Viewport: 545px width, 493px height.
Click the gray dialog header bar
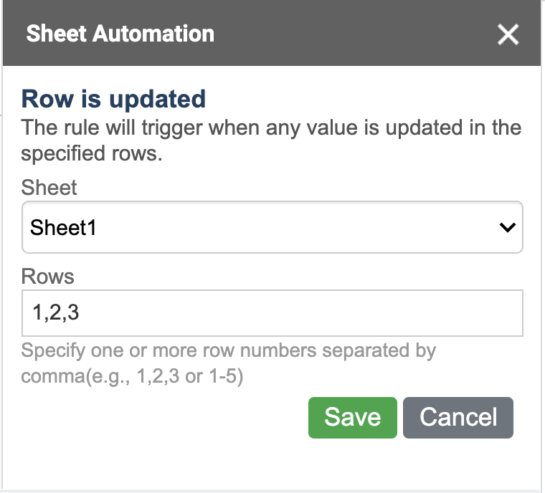272,33
